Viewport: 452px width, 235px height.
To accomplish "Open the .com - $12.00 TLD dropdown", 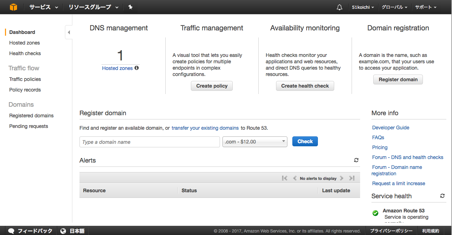I will [x=255, y=142].
